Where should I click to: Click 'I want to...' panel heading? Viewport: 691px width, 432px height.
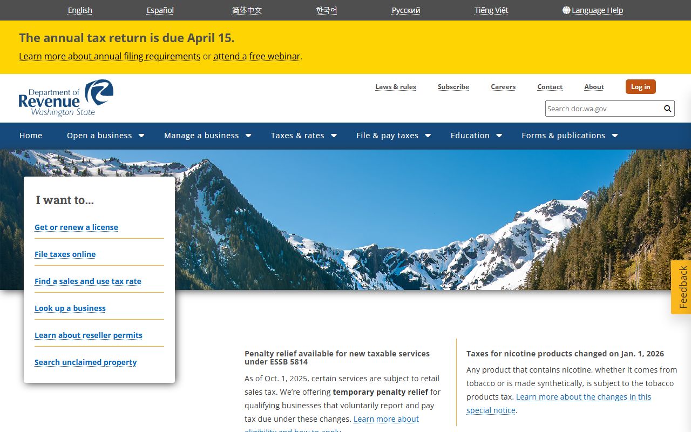coord(65,200)
